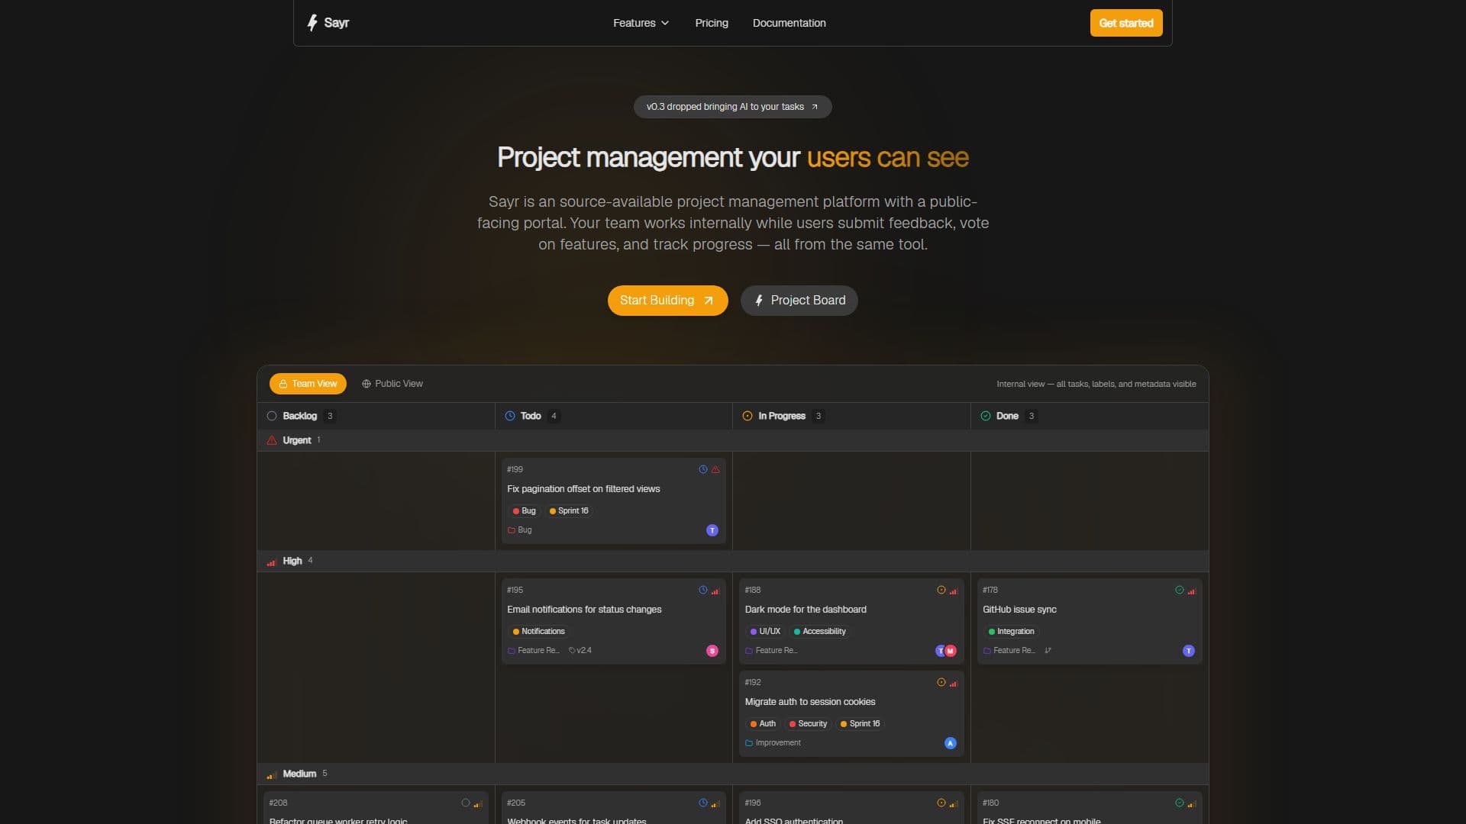Click the Auth label on task #192
Screen dimensions: 1466x824
tap(763, 724)
